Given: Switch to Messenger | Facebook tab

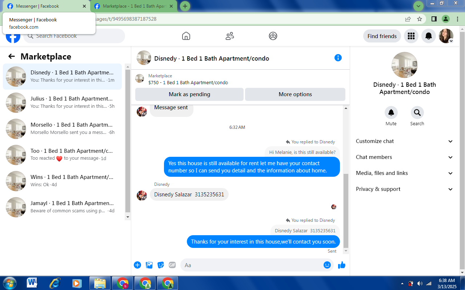Looking at the screenshot, I should [x=46, y=6].
